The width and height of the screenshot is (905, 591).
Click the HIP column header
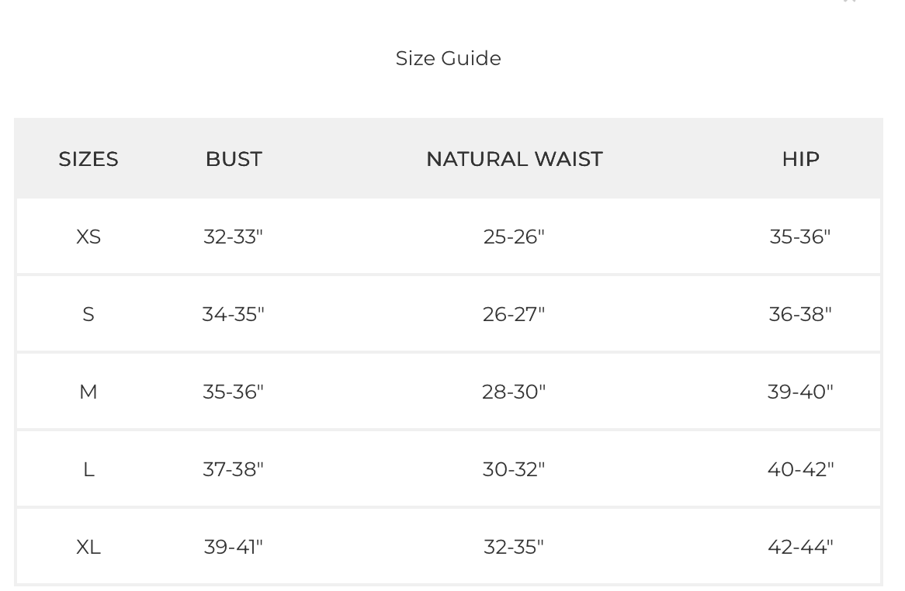[x=800, y=159]
